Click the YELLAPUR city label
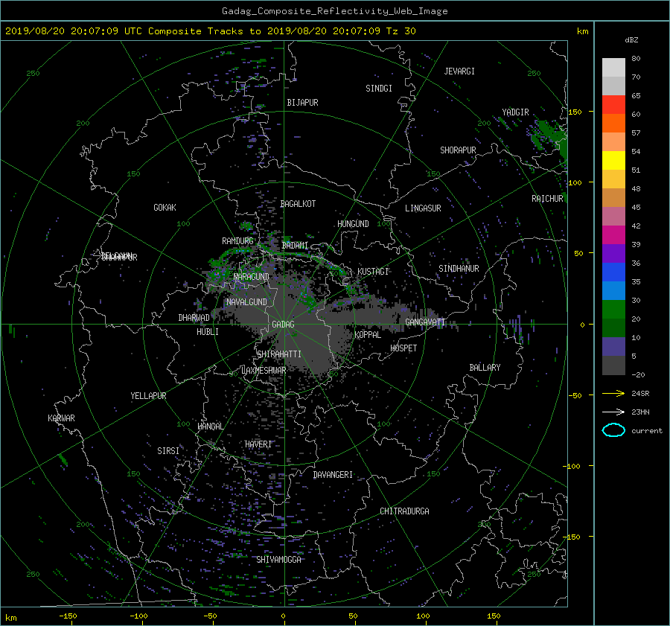This screenshot has height=626, width=670. point(148,396)
